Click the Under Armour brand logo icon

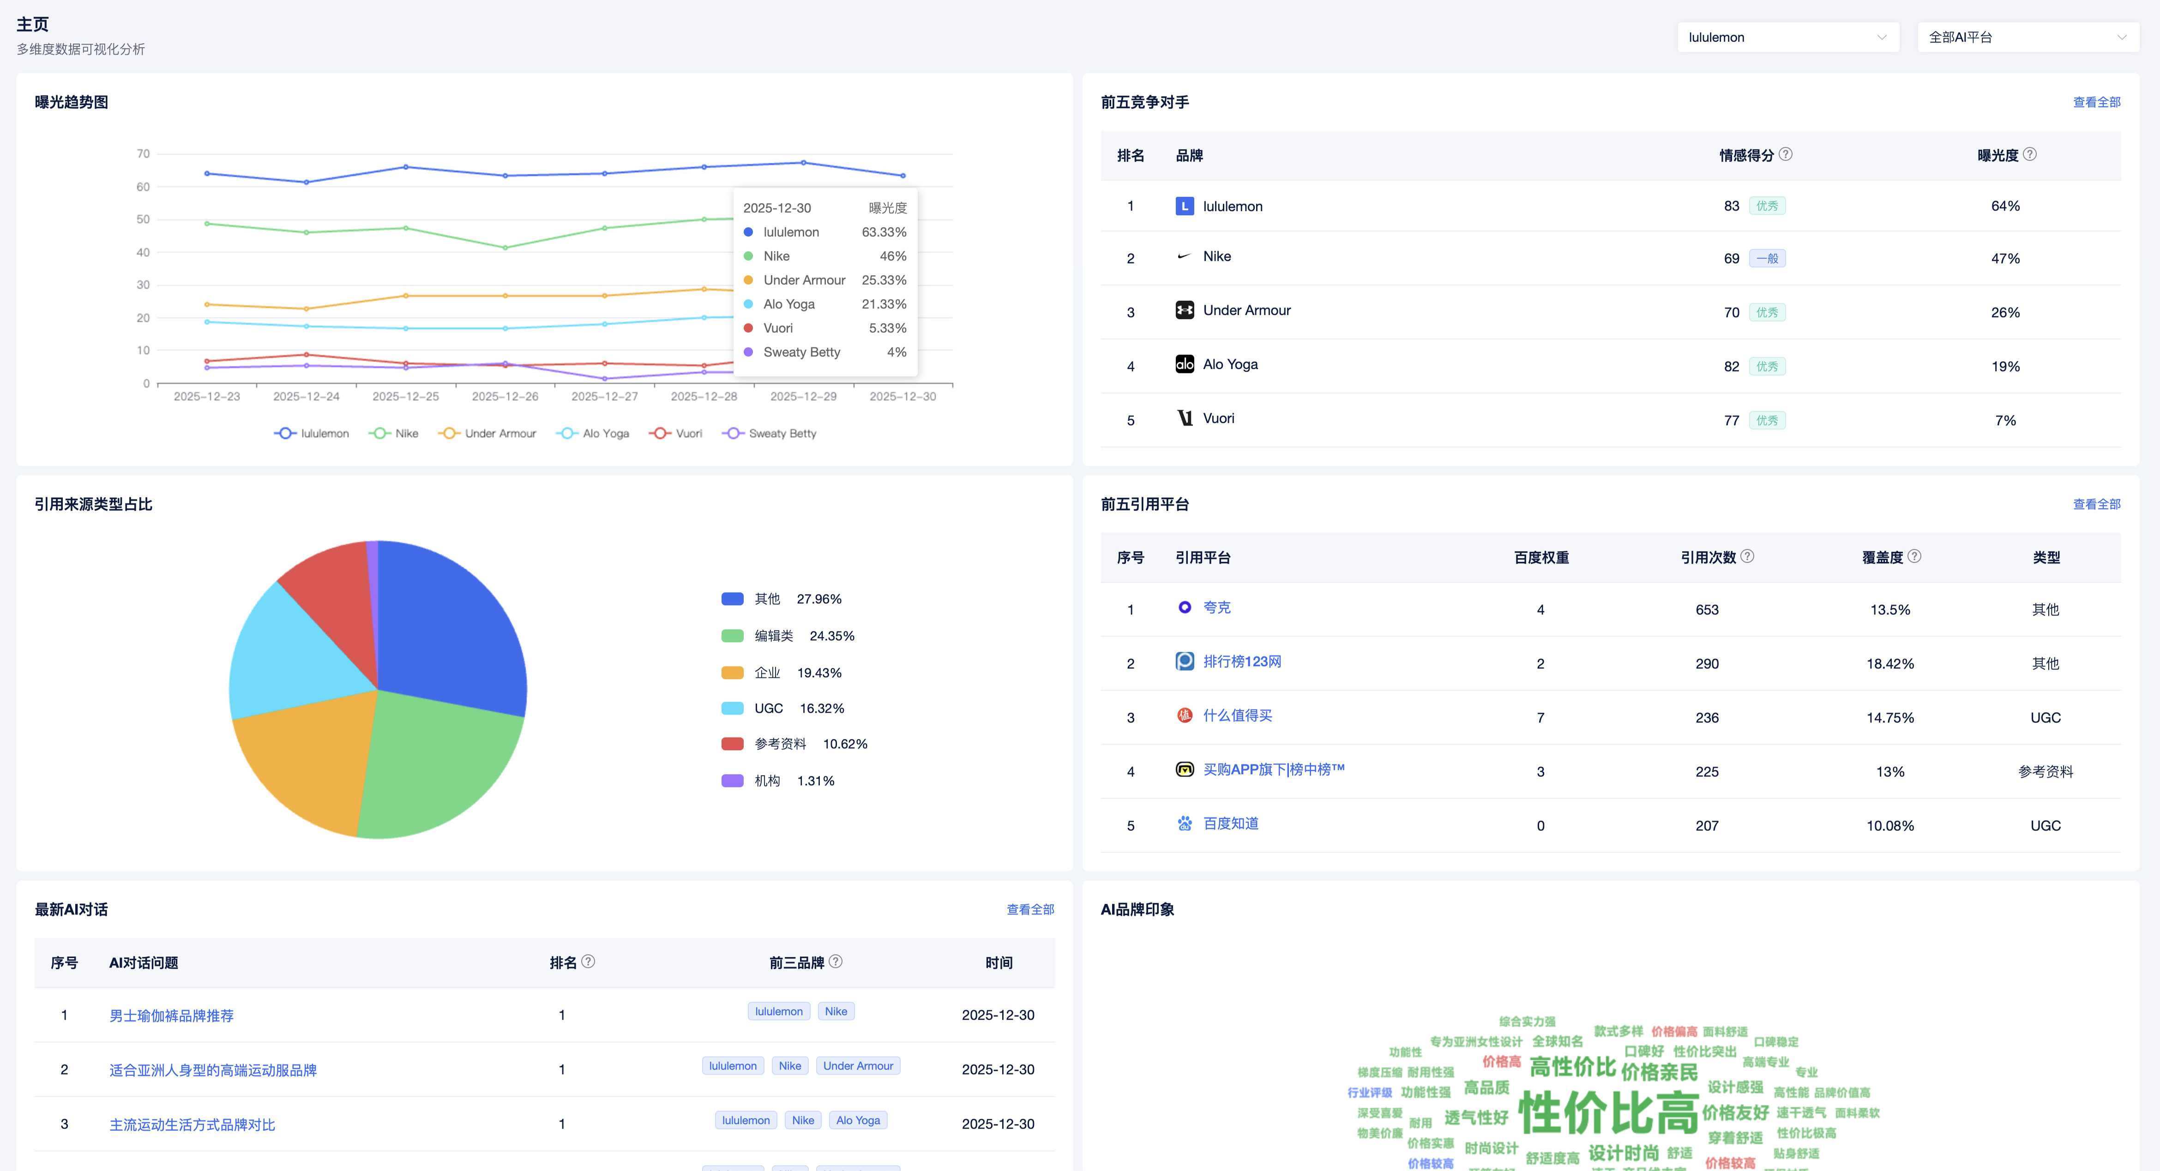click(1184, 310)
